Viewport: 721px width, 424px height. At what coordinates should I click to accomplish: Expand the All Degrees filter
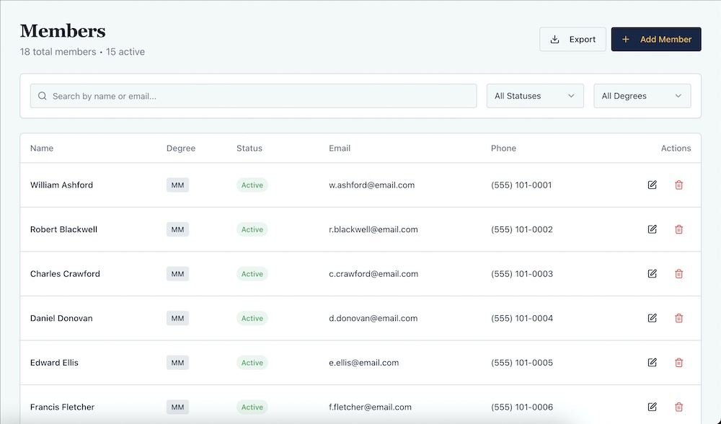642,95
